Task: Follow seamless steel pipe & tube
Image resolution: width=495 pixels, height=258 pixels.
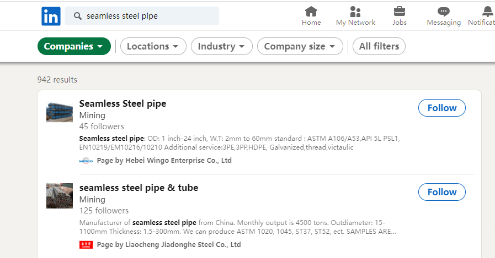Action: [441, 192]
